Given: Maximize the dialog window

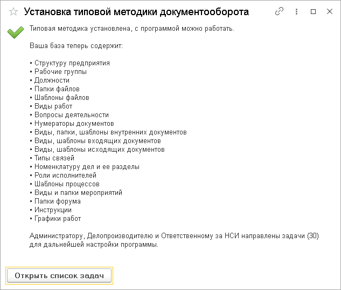Looking at the screenshot, I should (x=314, y=11).
